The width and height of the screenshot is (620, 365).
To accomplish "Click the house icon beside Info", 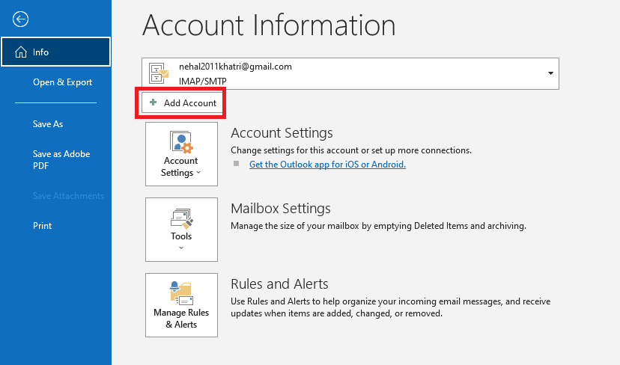I will [20, 52].
